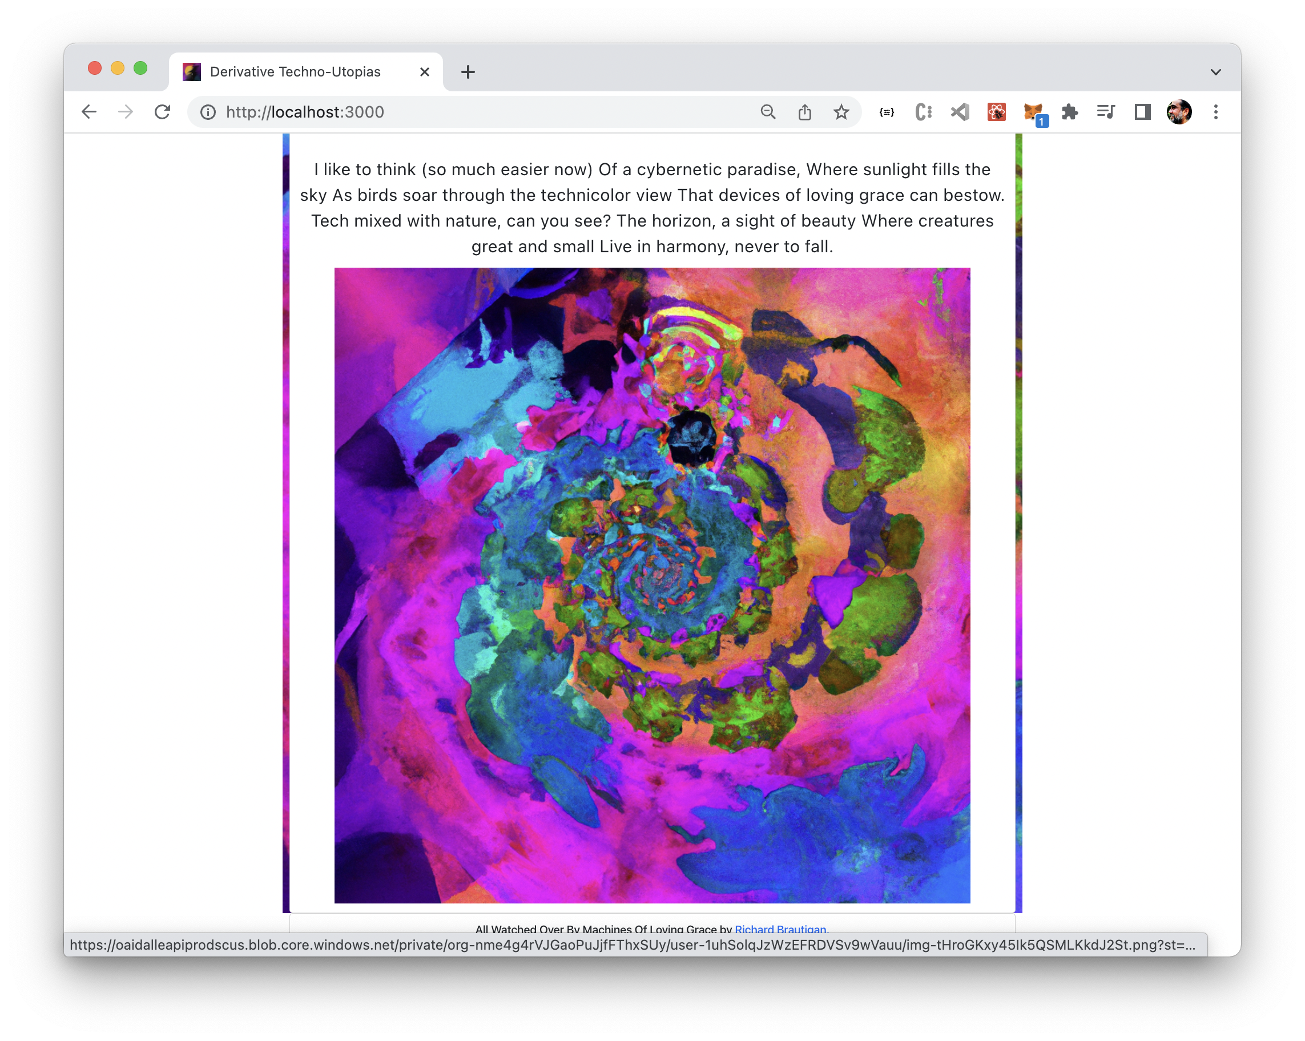The width and height of the screenshot is (1305, 1041).
Task: Go back to the previous page
Action: click(x=89, y=112)
